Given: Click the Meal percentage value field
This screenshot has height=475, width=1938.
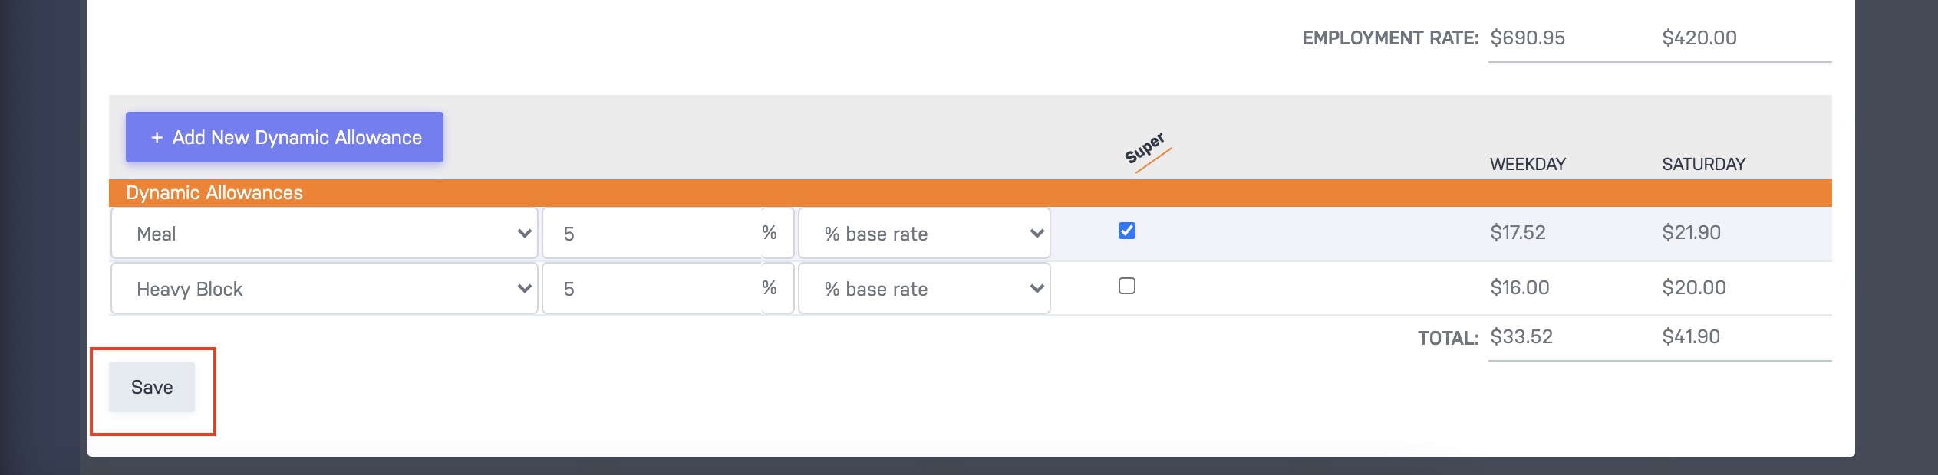Looking at the screenshot, I should tap(652, 234).
